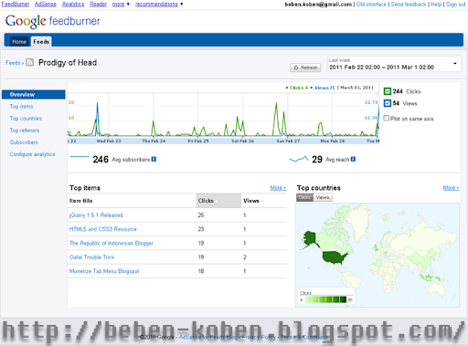Expand the recommendations menu in top bar

(x=159, y=5)
